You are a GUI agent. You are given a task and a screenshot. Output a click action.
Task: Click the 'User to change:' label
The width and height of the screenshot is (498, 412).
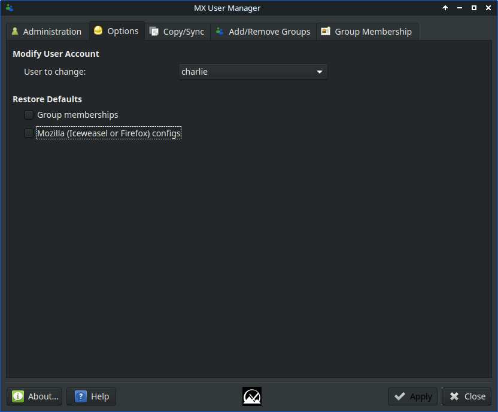pos(55,72)
